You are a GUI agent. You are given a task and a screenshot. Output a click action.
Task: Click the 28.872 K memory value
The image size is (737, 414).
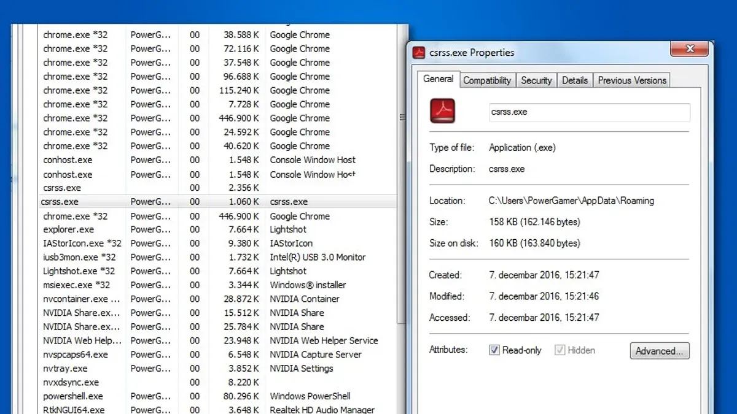point(241,299)
